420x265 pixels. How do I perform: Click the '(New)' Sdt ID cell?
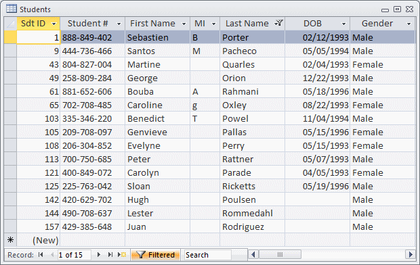tap(39, 240)
